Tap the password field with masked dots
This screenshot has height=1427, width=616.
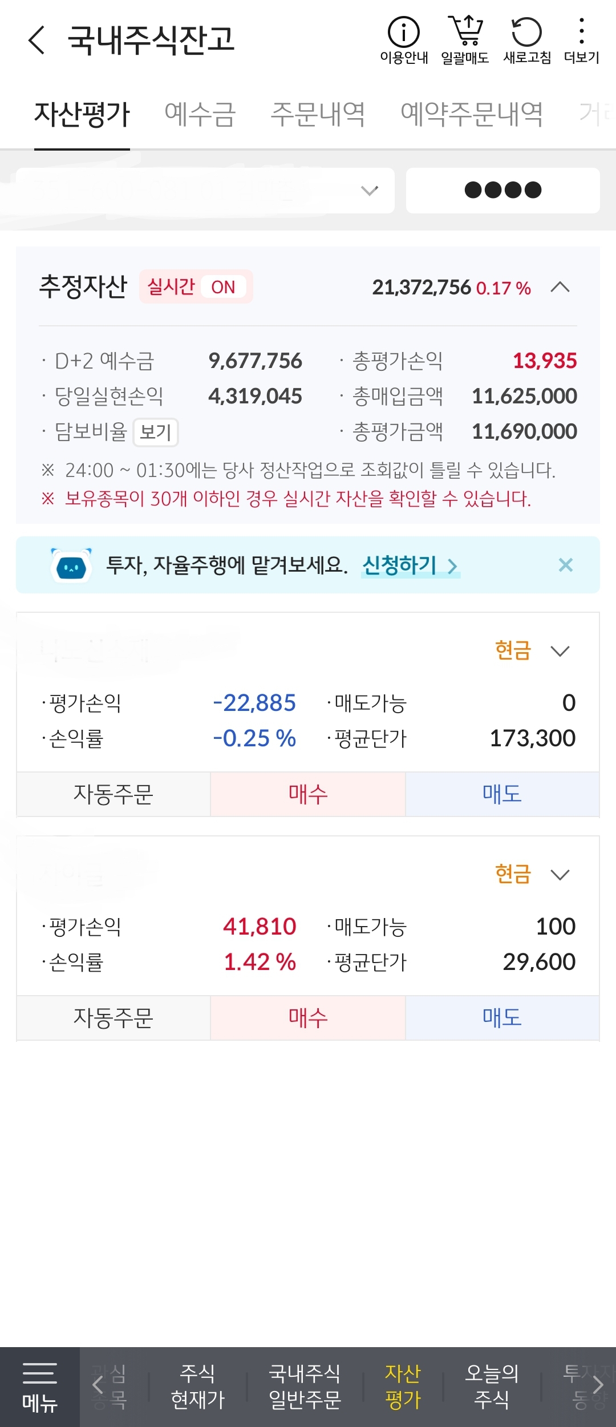click(503, 191)
